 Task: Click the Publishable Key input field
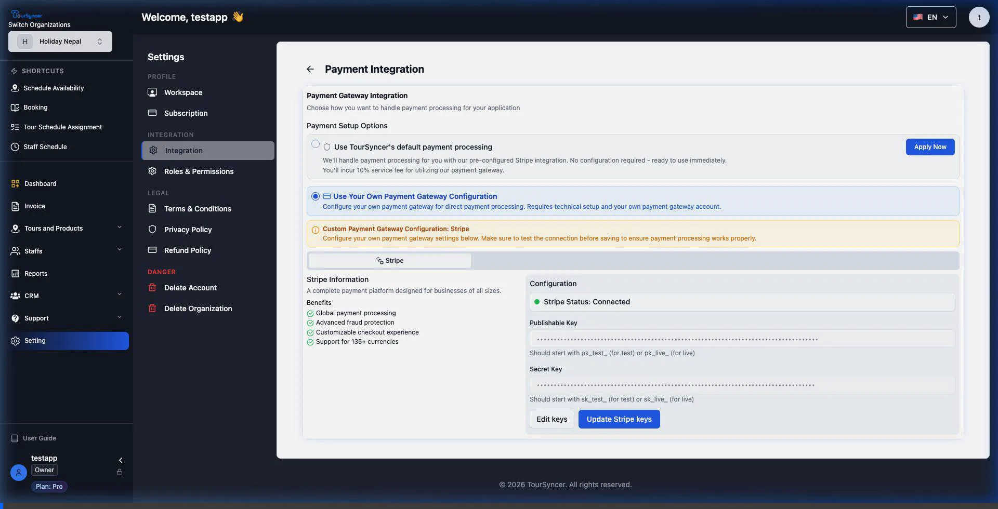coord(741,338)
